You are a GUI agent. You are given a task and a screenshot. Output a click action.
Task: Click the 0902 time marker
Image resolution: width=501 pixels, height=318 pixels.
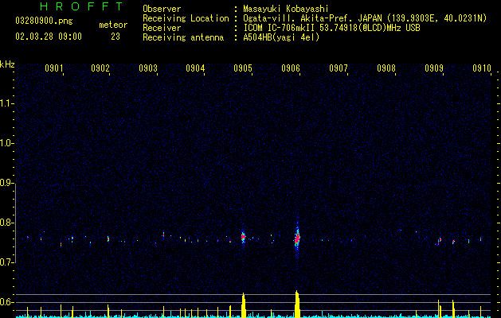(x=100, y=68)
